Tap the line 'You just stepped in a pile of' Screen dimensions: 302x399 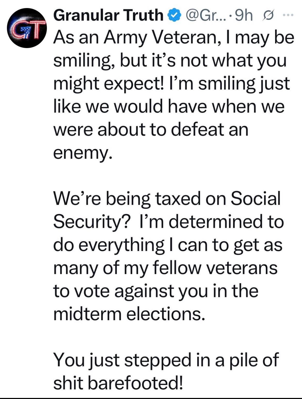(166, 360)
